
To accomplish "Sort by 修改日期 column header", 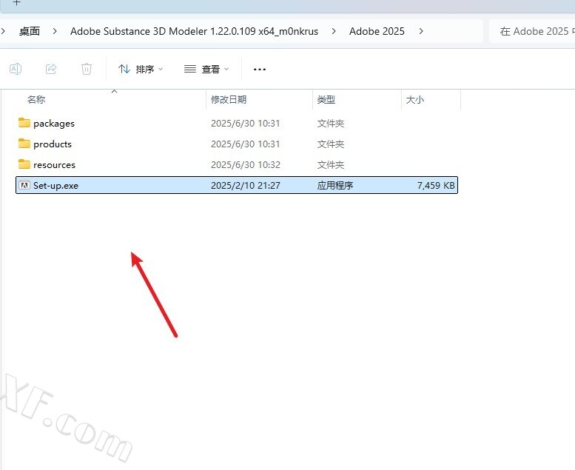I will [229, 99].
